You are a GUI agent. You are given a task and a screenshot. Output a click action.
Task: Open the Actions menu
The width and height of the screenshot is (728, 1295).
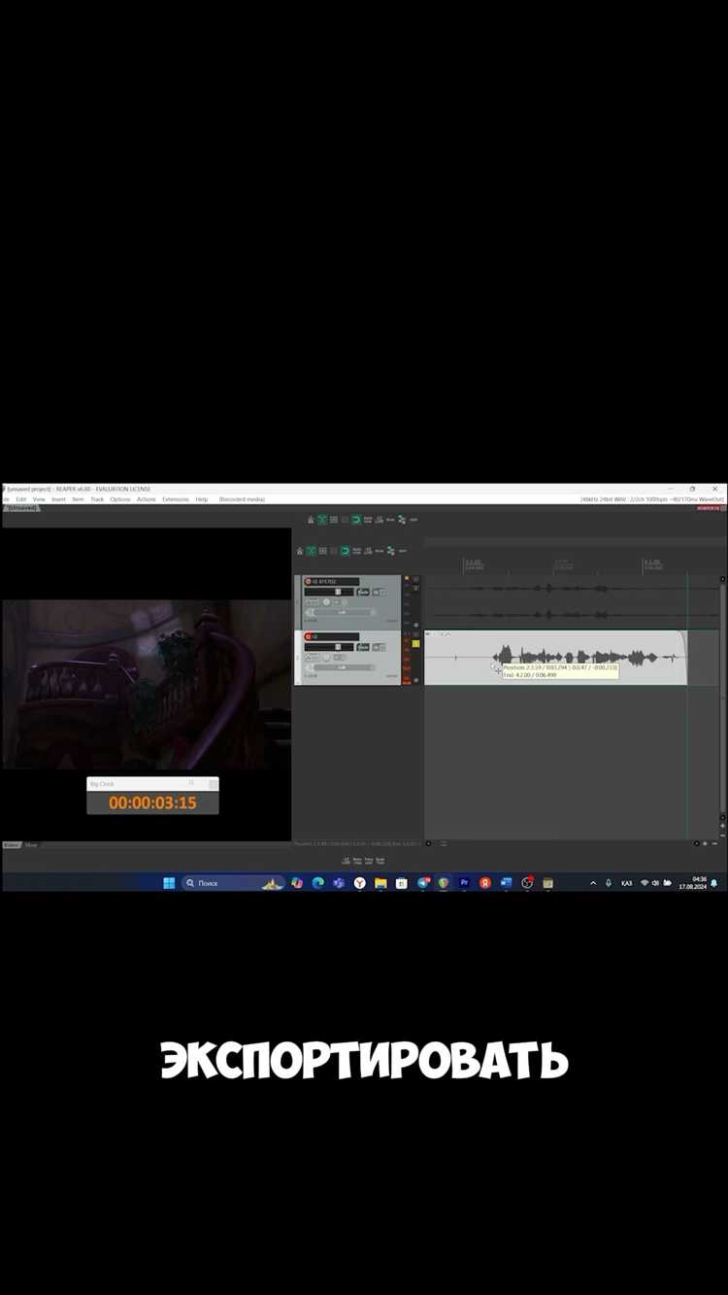click(x=146, y=499)
